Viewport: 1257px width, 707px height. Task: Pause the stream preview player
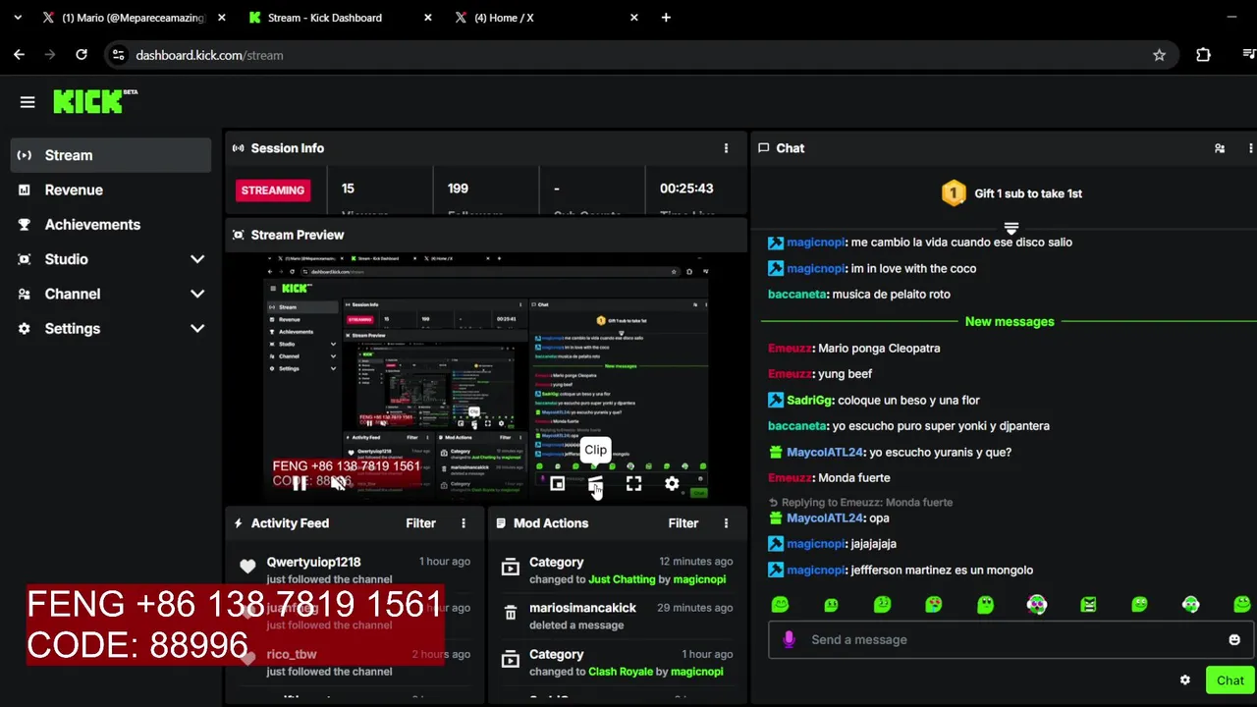[300, 484]
